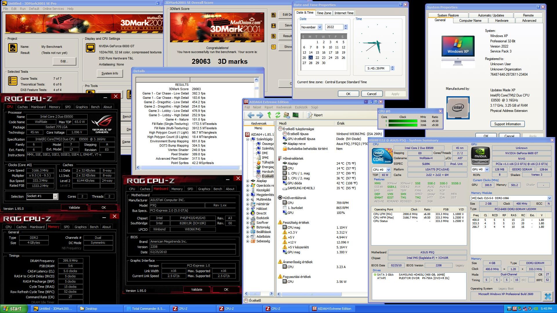Screen dimensions: 557x313
Task: Click the taskbar clock showing 5:45 PM
Action: coord(546,309)
